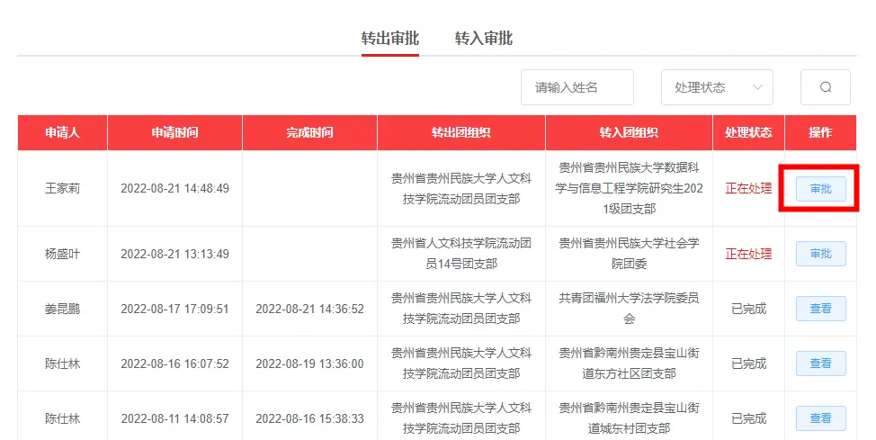The image size is (876, 440).
Task: Click 正在处理 status for 杨盛叶
Action: (748, 254)
